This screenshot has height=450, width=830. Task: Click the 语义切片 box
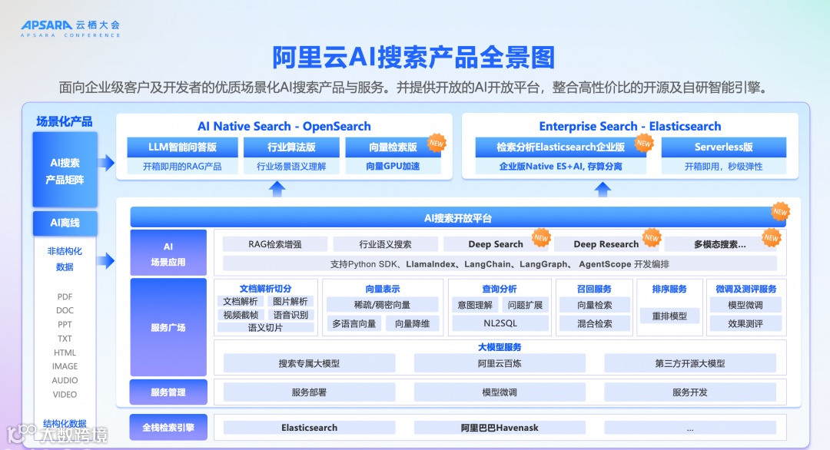click(265, 327)
